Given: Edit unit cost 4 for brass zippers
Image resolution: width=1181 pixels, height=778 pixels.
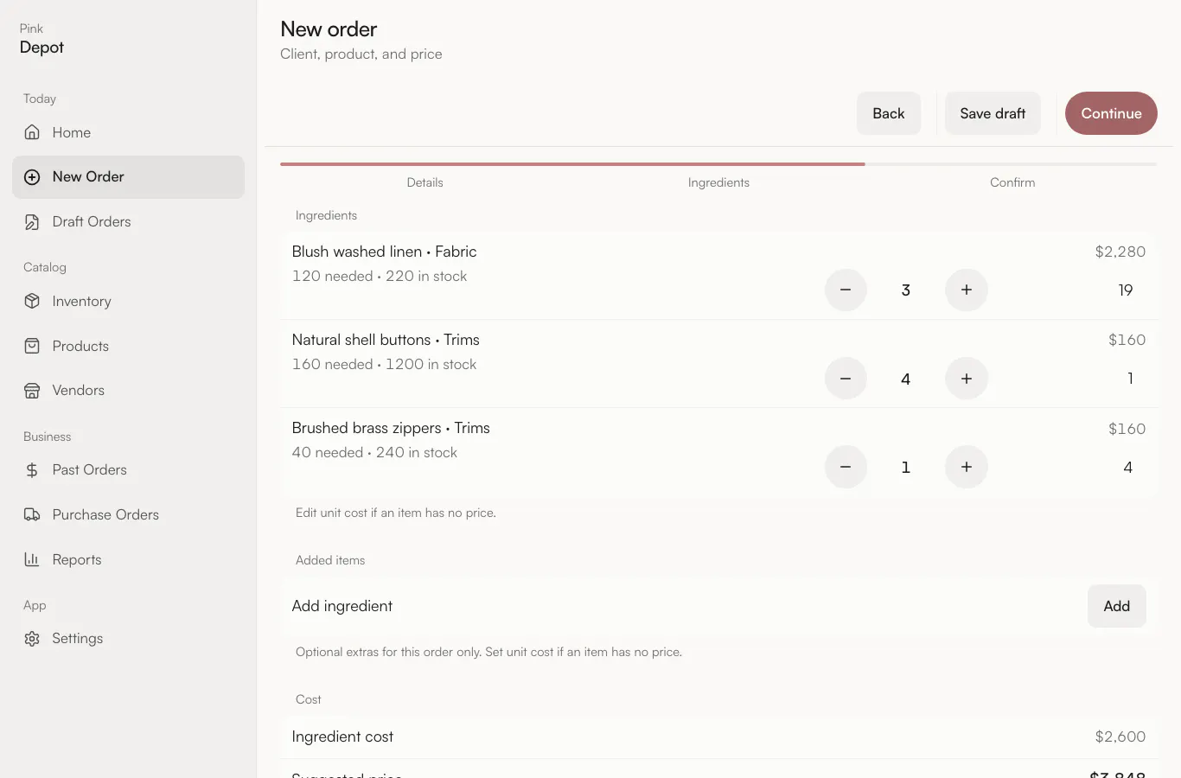Looking at the screenshot, I should click(1127, 467).
